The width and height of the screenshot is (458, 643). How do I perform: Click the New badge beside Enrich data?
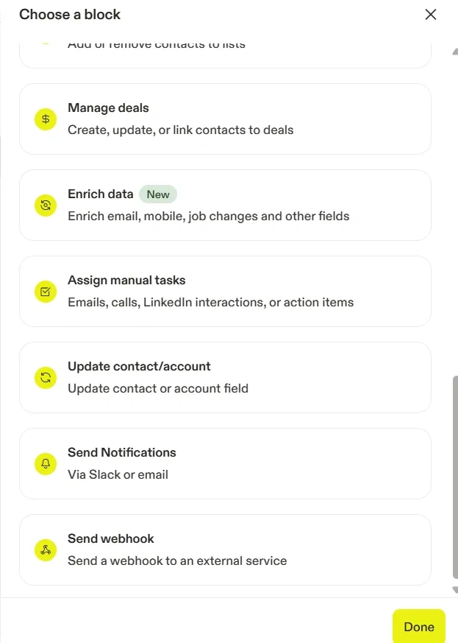(x=158, y=194)
